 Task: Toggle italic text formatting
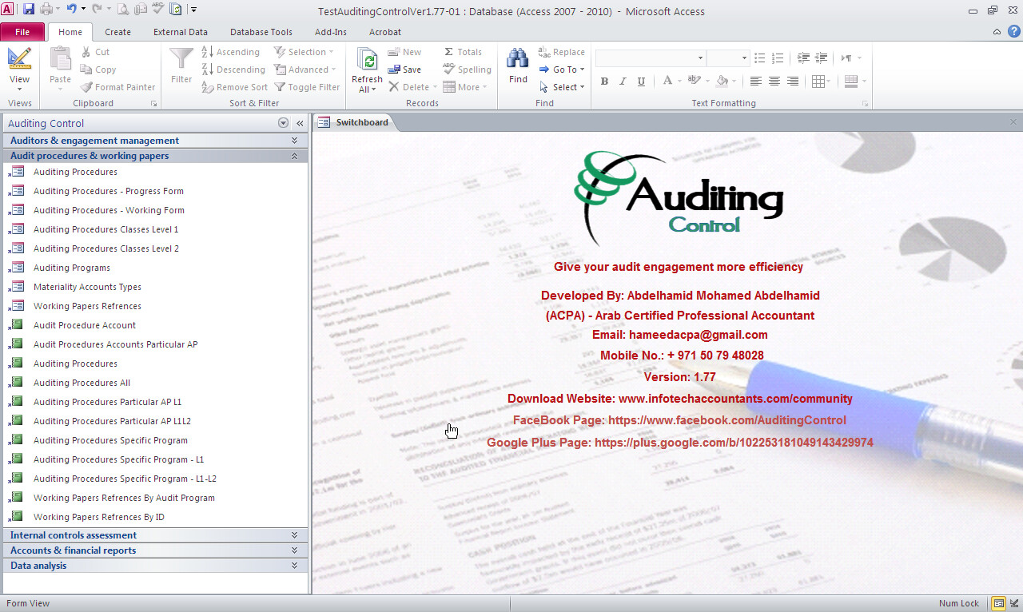623,81
